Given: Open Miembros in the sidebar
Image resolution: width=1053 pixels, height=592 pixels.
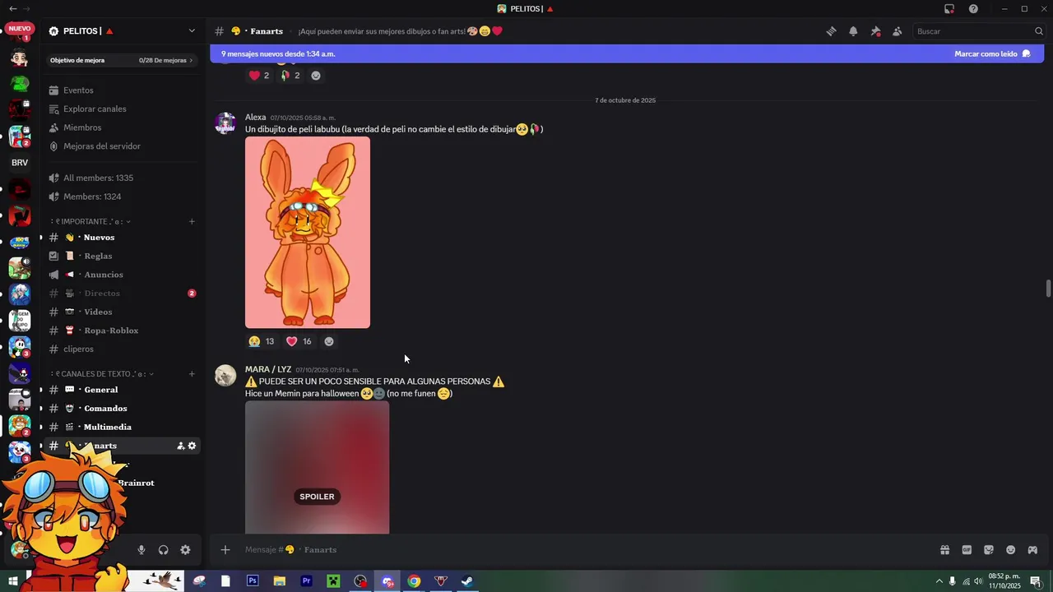Looking at the screenshot, I should [122, 127].
